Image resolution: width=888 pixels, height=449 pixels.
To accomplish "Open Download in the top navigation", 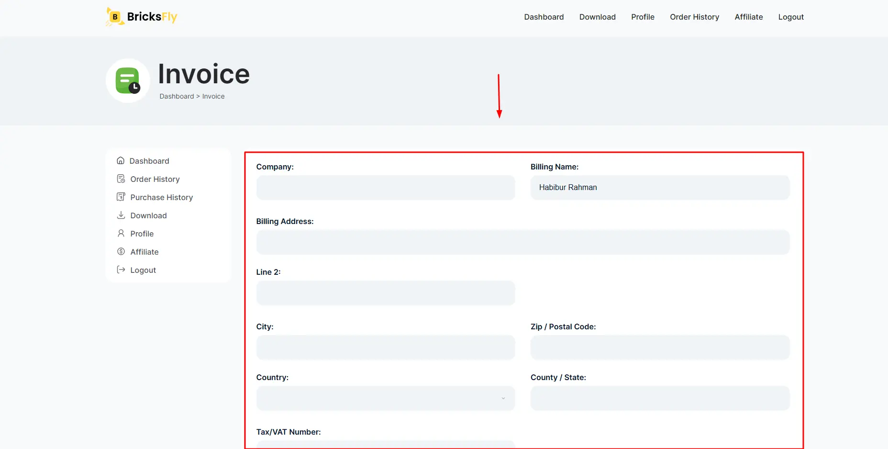I will pos(598,17).
